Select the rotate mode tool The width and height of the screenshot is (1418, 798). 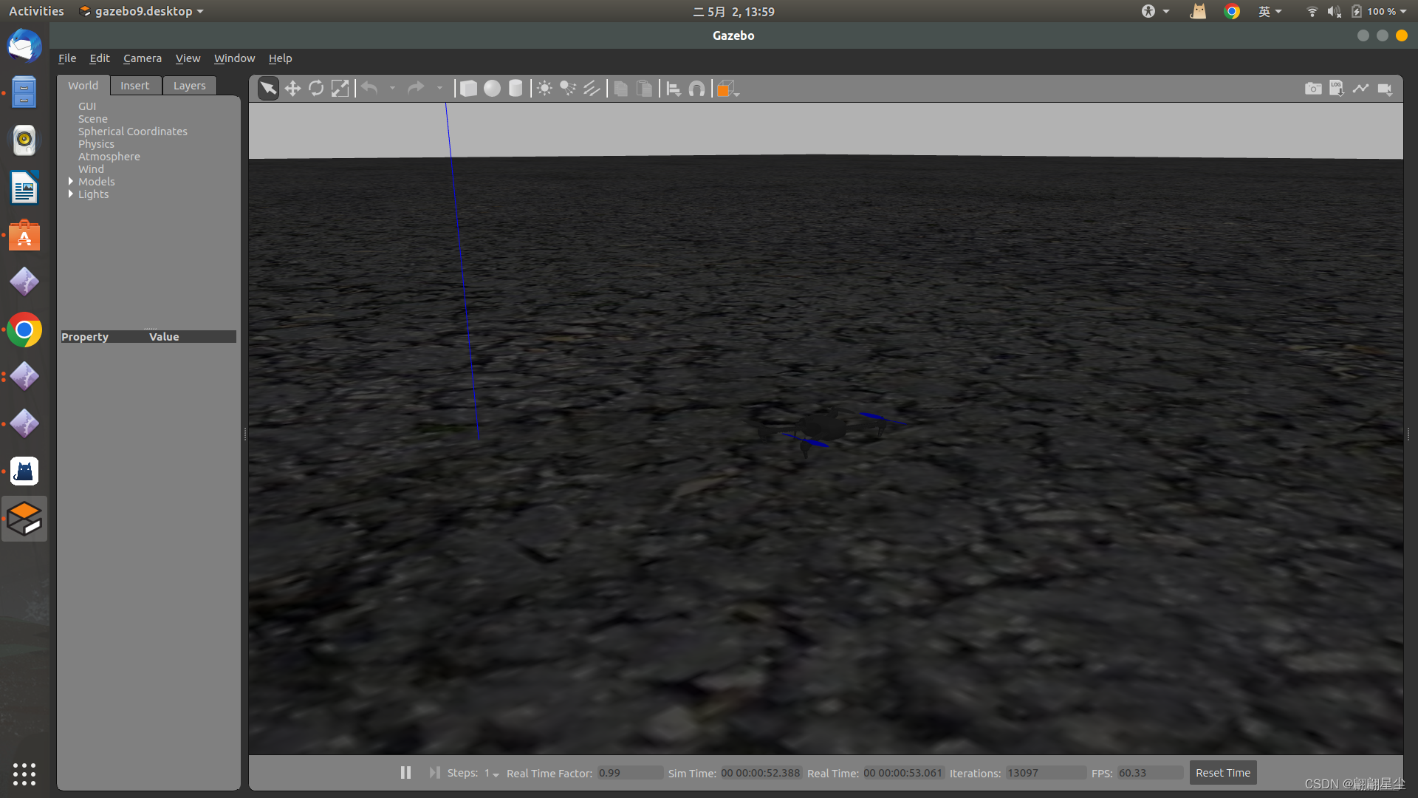316,89
